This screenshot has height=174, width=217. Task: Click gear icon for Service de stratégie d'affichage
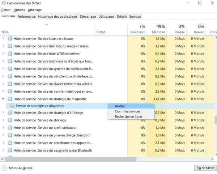[10, 113]
